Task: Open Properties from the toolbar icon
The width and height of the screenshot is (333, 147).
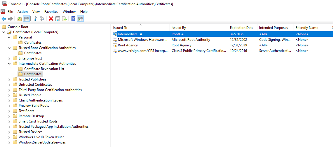Action: coord(58,19)
